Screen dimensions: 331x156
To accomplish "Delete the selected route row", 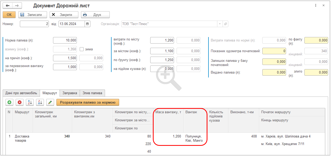I will [x=20, y=103].
